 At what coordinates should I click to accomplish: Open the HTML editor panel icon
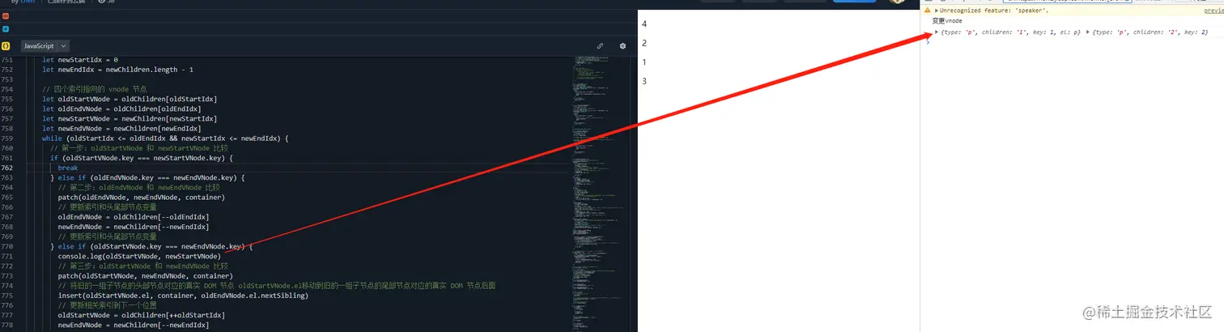[x=6, y=16]
